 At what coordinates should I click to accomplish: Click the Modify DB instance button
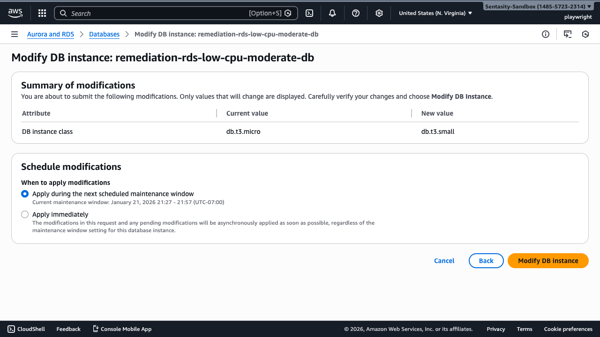(x=547, y=261)
